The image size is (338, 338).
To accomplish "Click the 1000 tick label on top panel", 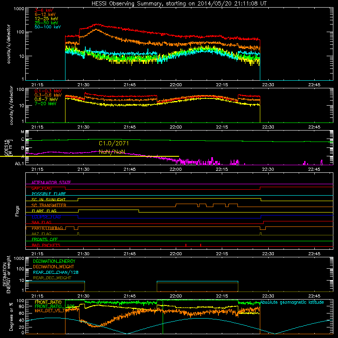I will (19, 9).
